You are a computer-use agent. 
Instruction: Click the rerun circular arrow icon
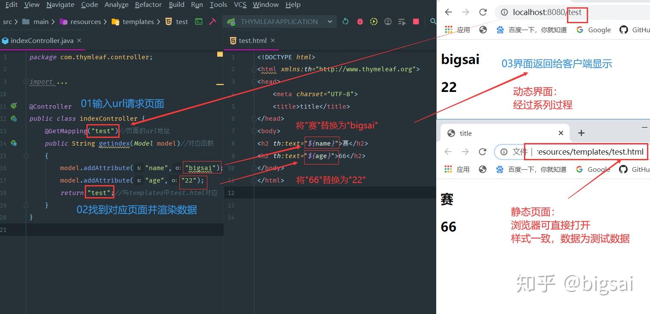pos(345,21)
